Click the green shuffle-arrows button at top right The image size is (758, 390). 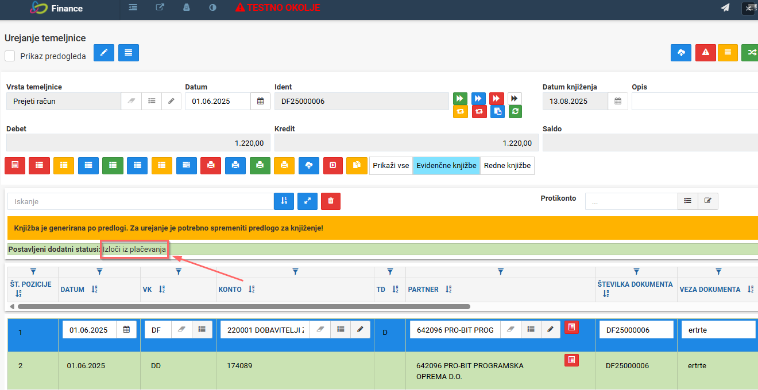(x=750, y=52)
